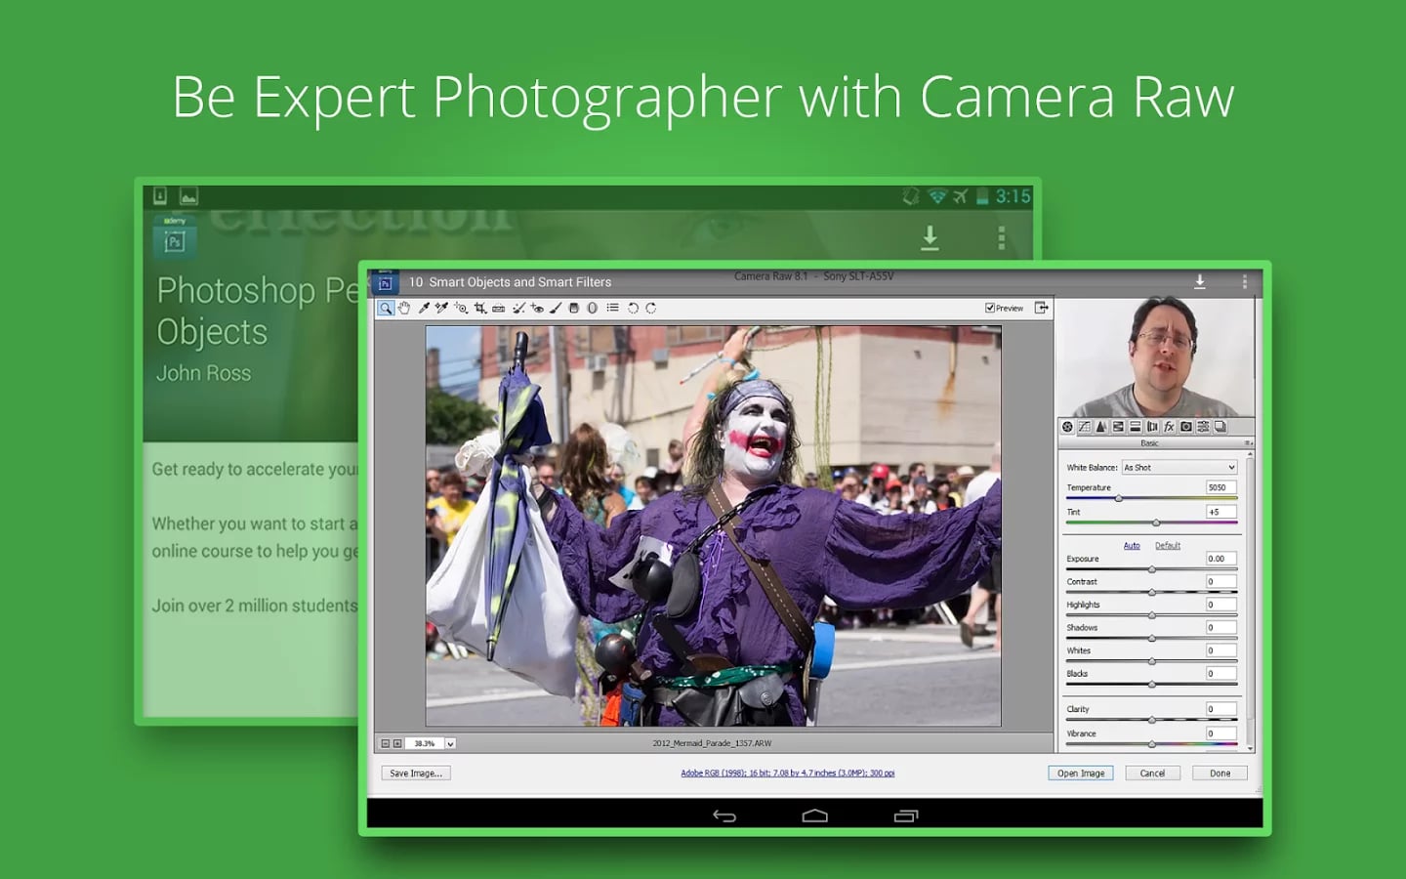Viewport: 1406px width, 879px height.
Task: Click the Temperature value field 5050
Action: (x=1221, y=487)
